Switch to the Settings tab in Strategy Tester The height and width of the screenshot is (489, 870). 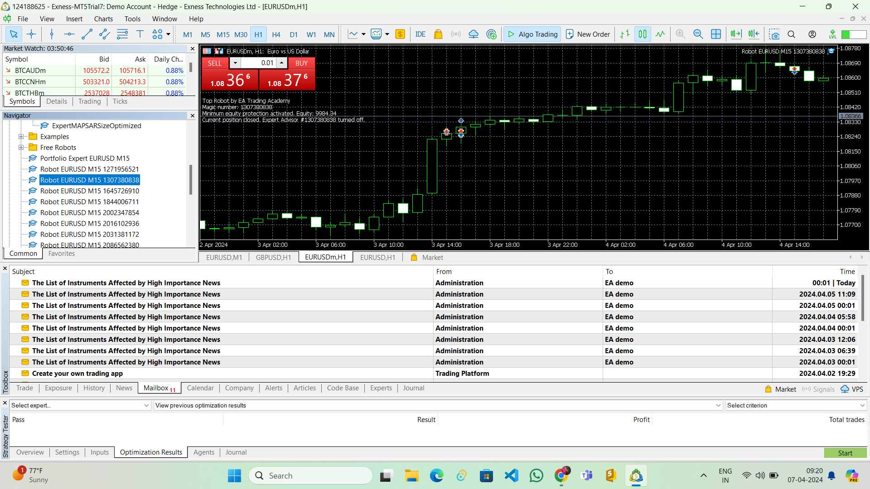tap(67, 452)
